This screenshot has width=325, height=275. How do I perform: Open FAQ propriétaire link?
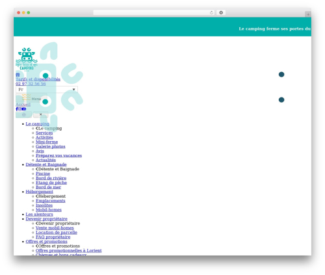coord(53,237)
